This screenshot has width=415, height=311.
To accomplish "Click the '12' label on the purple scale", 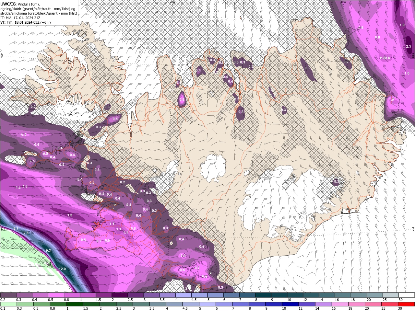I will 304,300.
